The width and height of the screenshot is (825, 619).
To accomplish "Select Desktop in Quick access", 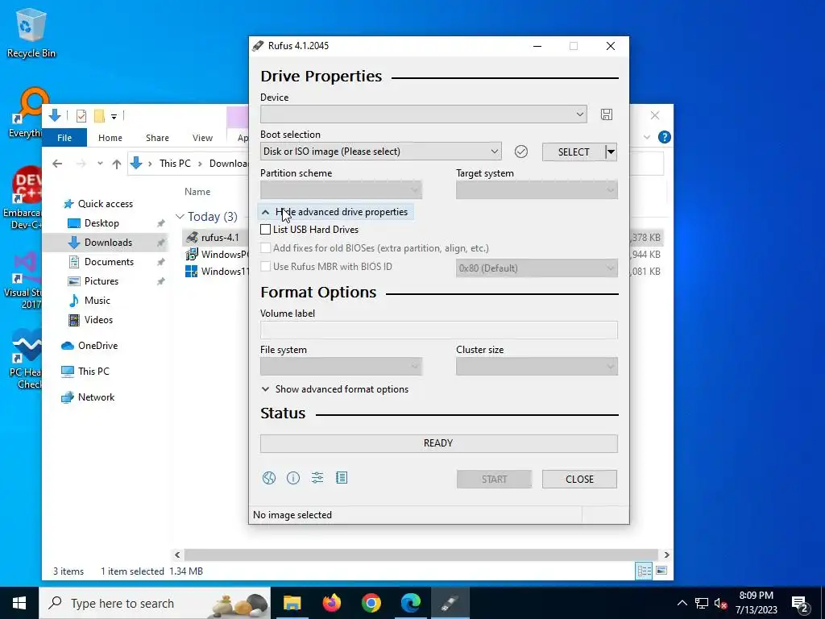I will [x=102, y=223].
